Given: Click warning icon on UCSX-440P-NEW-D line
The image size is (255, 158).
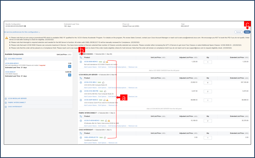Looking at the screenshot, I should [x=107, y=100].
